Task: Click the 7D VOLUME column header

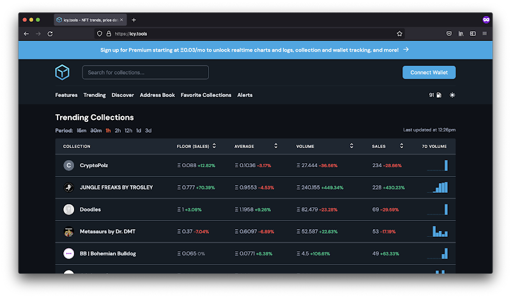Action: tap(434, 146)
